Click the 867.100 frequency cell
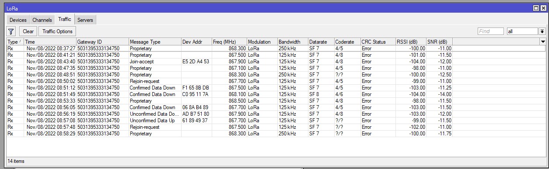Viewport: 549px width, 169px height. tap(229, 68)
